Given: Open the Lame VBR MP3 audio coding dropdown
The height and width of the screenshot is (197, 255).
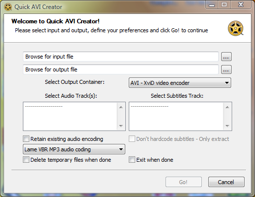Looking at the screenshot, I should pyautogui.click(x=74, y=149).
